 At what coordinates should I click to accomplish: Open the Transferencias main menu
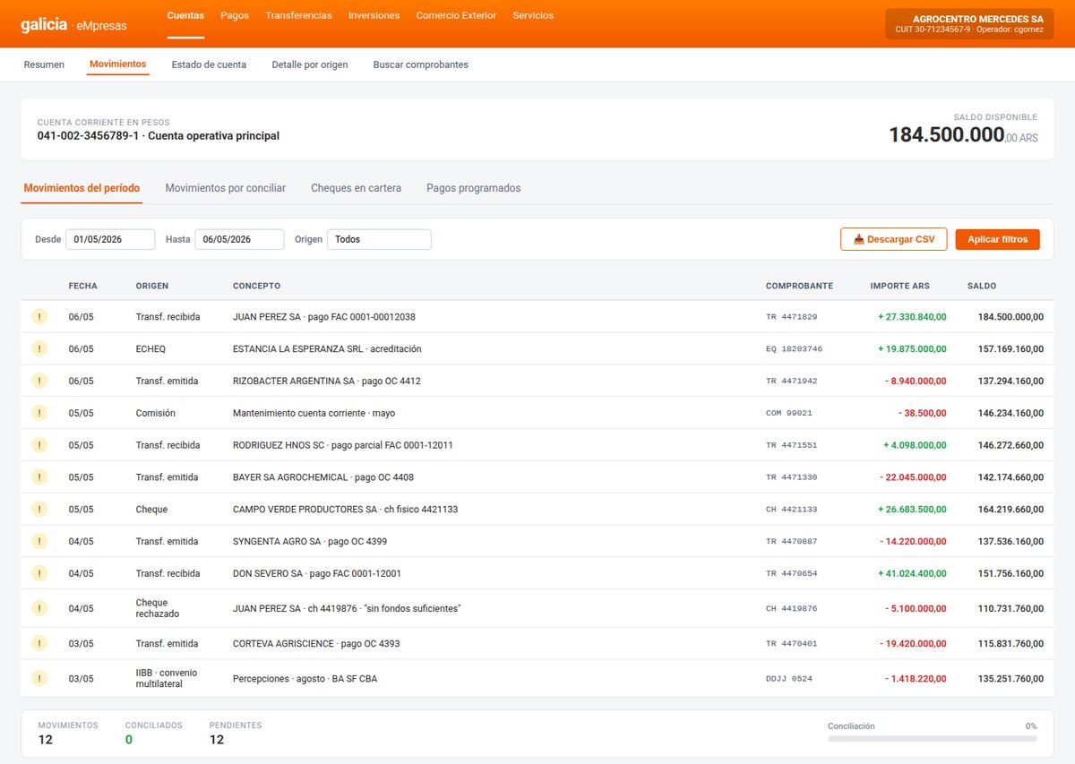(298, 15)
